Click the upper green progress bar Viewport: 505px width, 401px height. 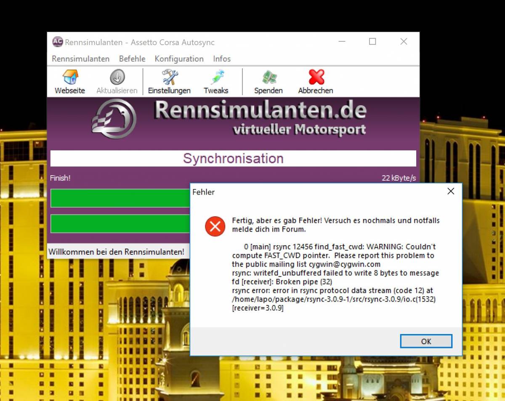[120, 198]
